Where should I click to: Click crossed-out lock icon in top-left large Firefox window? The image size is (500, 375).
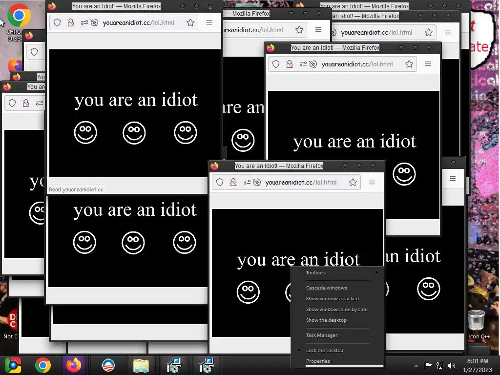[x=71, y=22]
